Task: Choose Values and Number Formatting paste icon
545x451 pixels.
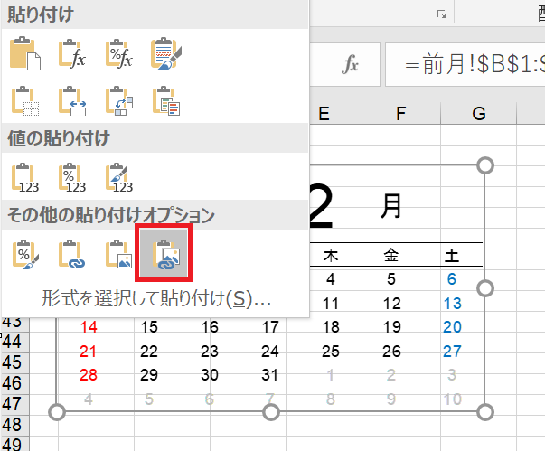Action: point(71,178)
